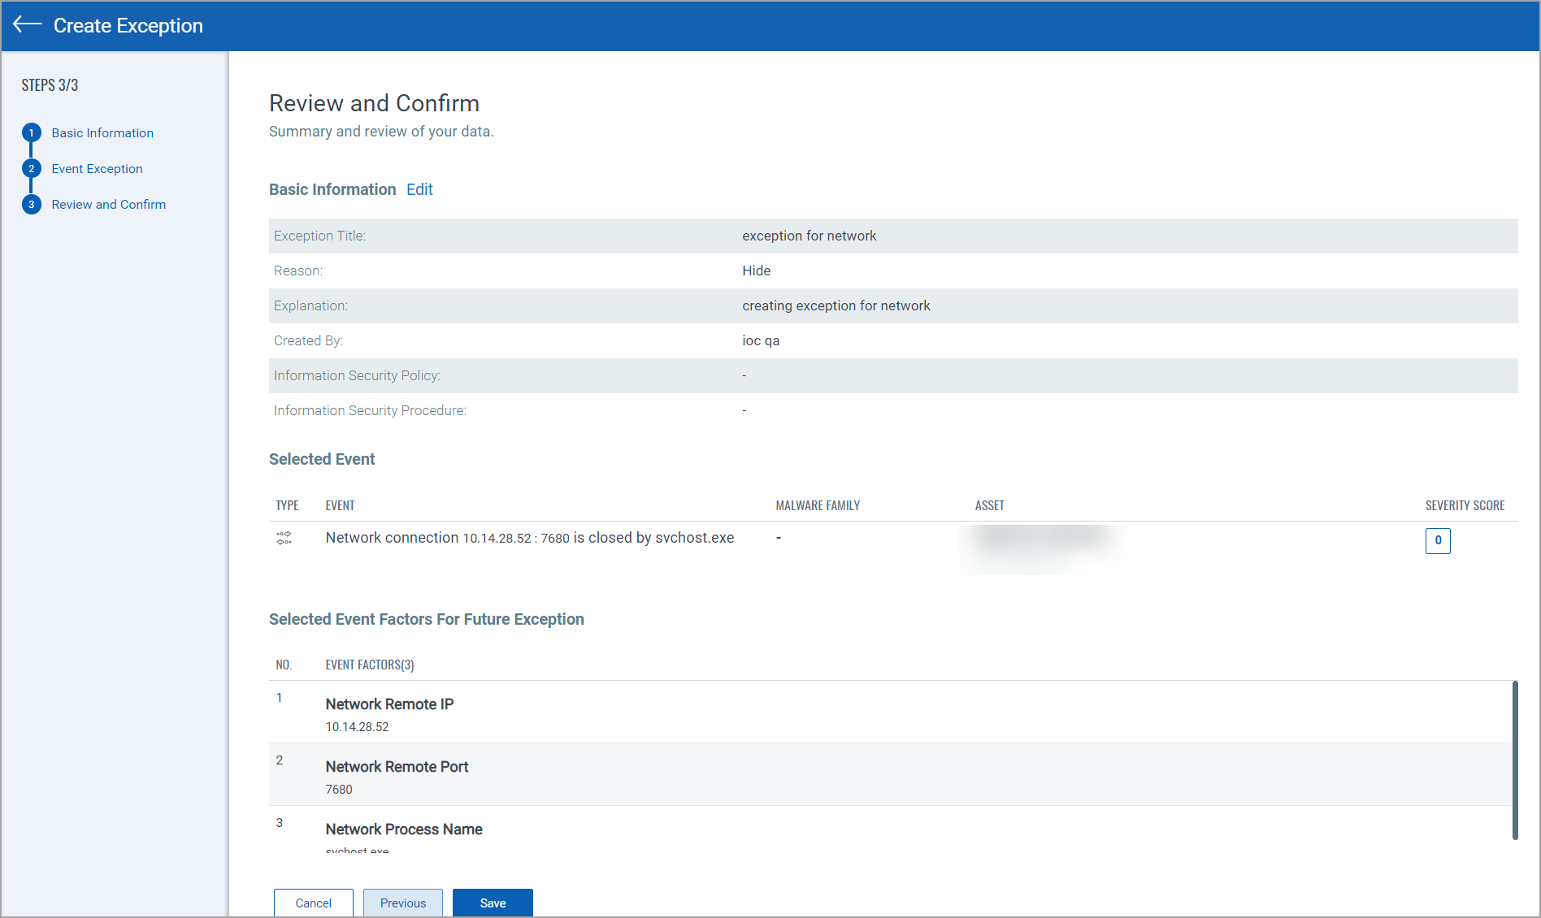Save the exception
Viewport: 1541px width, 918px height.
[x=493, y=903]
